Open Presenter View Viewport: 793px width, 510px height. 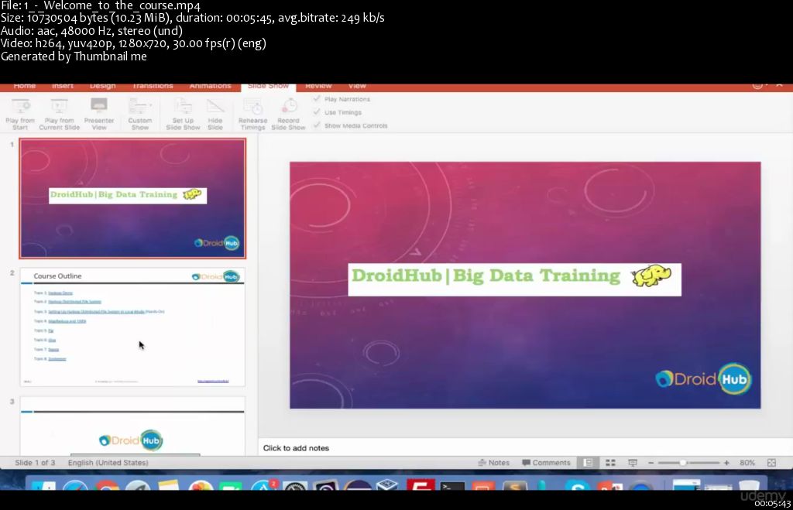(x=99, y=115)
